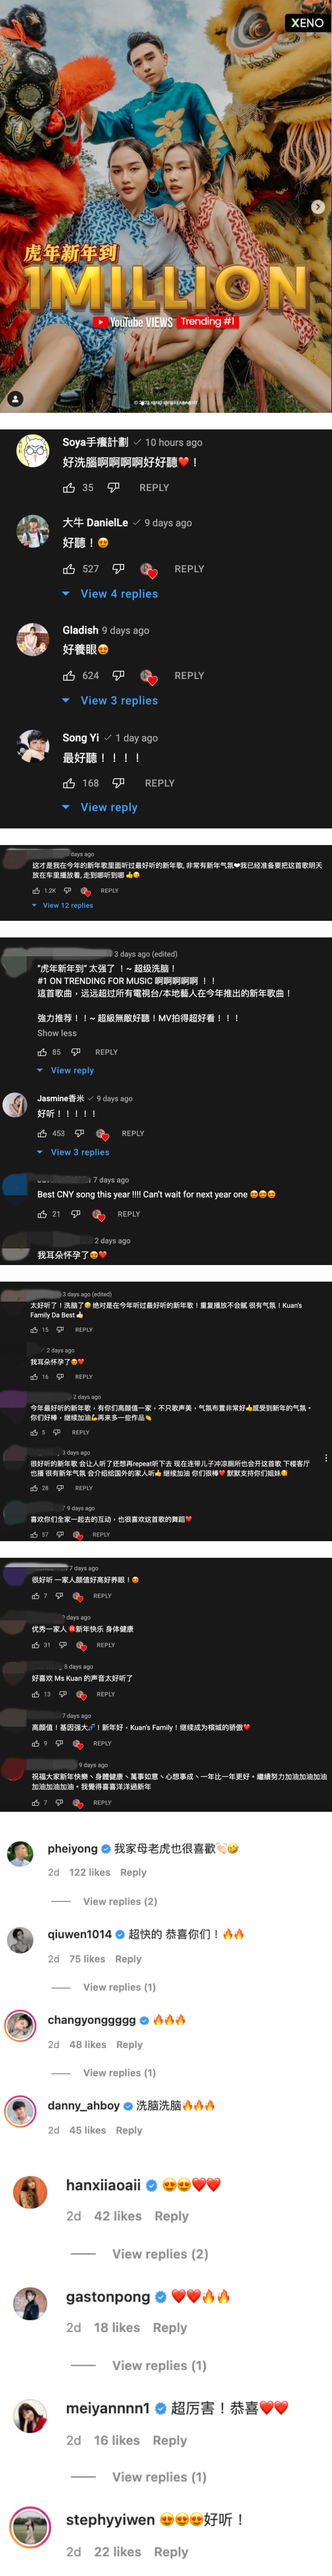Screen dimensions: 332x2576
Task: Reply to Song Yi's comment
Action: [x=160, y=783]
